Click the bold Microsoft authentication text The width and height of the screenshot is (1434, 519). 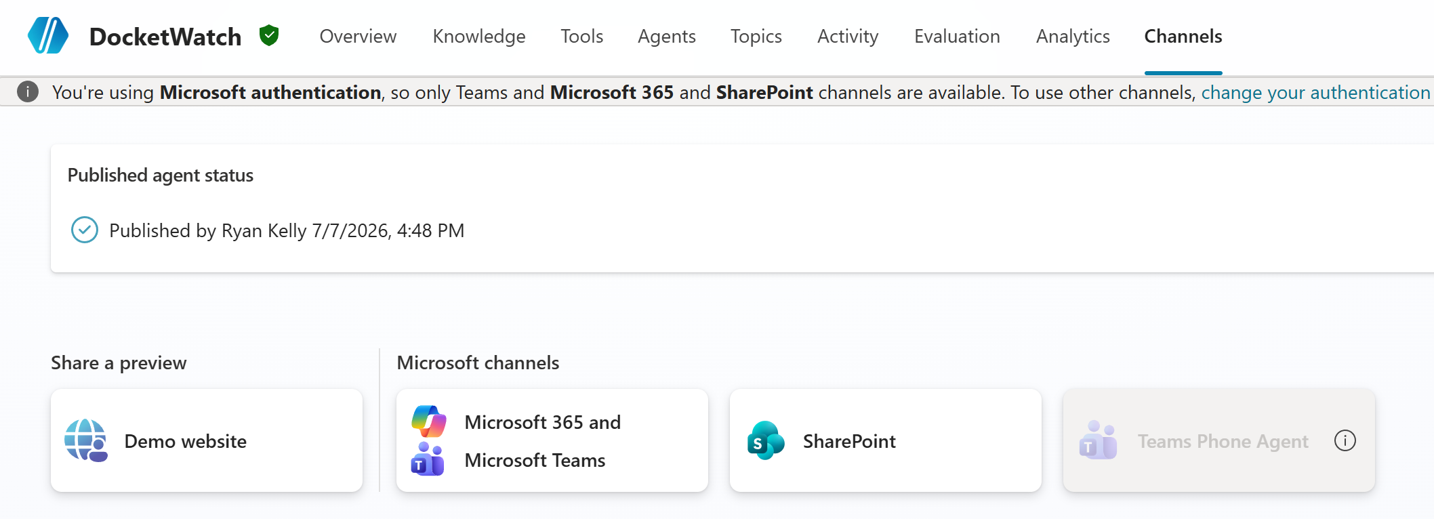[x=270, y=92]
